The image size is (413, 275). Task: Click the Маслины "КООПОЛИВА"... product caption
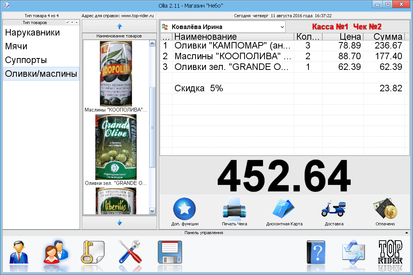[x=116, y=110]
